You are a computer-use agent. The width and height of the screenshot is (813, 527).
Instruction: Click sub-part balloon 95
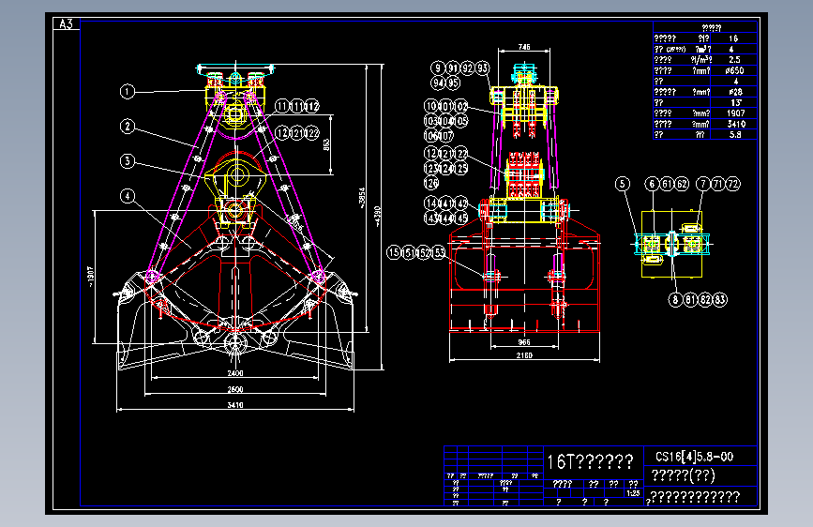(x=453, y=83)
